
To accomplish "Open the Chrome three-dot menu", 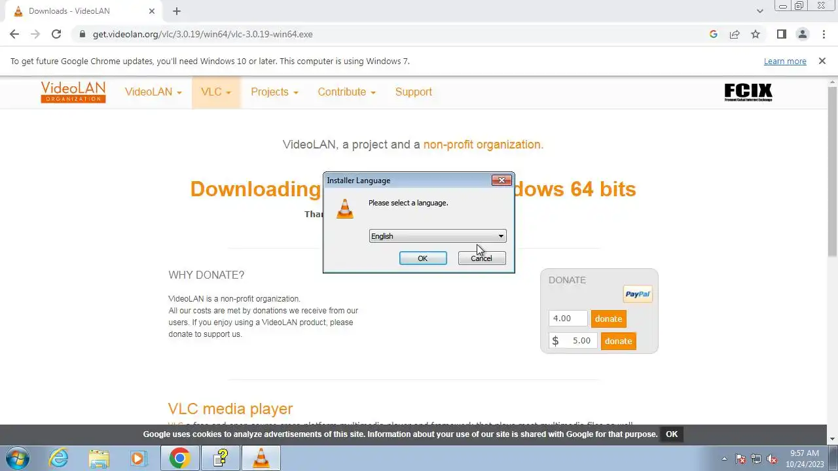I will coord(823,34).
